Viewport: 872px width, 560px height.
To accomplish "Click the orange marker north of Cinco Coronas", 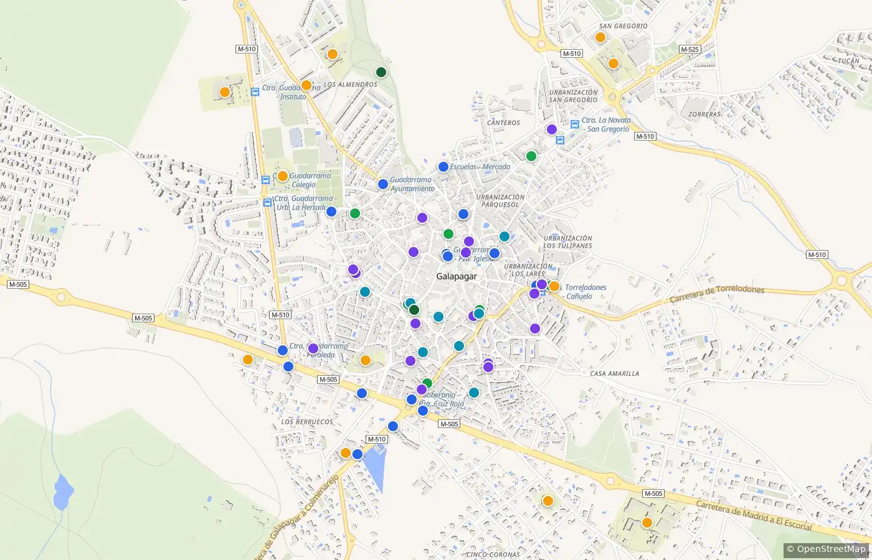I will [x=548, y=501].
